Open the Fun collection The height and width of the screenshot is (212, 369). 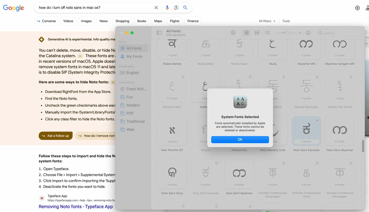(133, 97)
